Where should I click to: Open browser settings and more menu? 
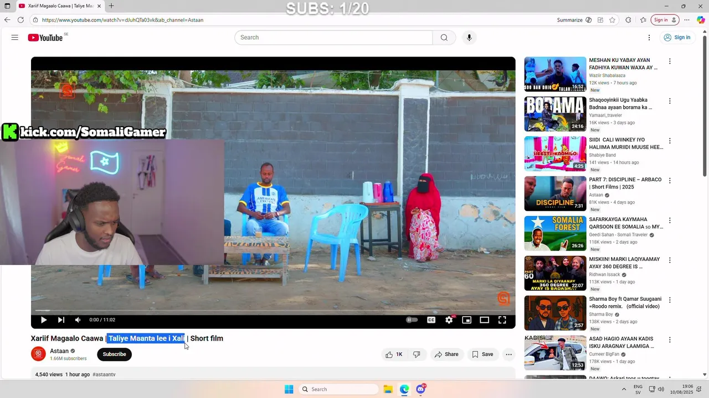[687, 20]
